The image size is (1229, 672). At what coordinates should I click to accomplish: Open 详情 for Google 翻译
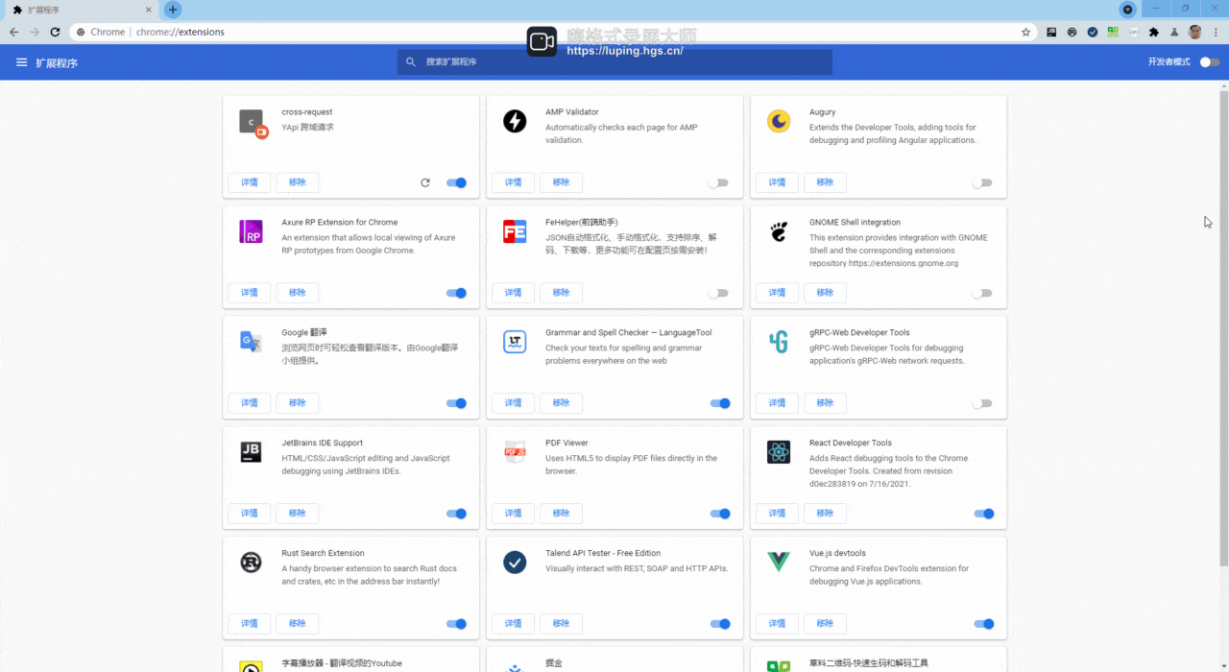pyautogui.click(x=250, y=403)
